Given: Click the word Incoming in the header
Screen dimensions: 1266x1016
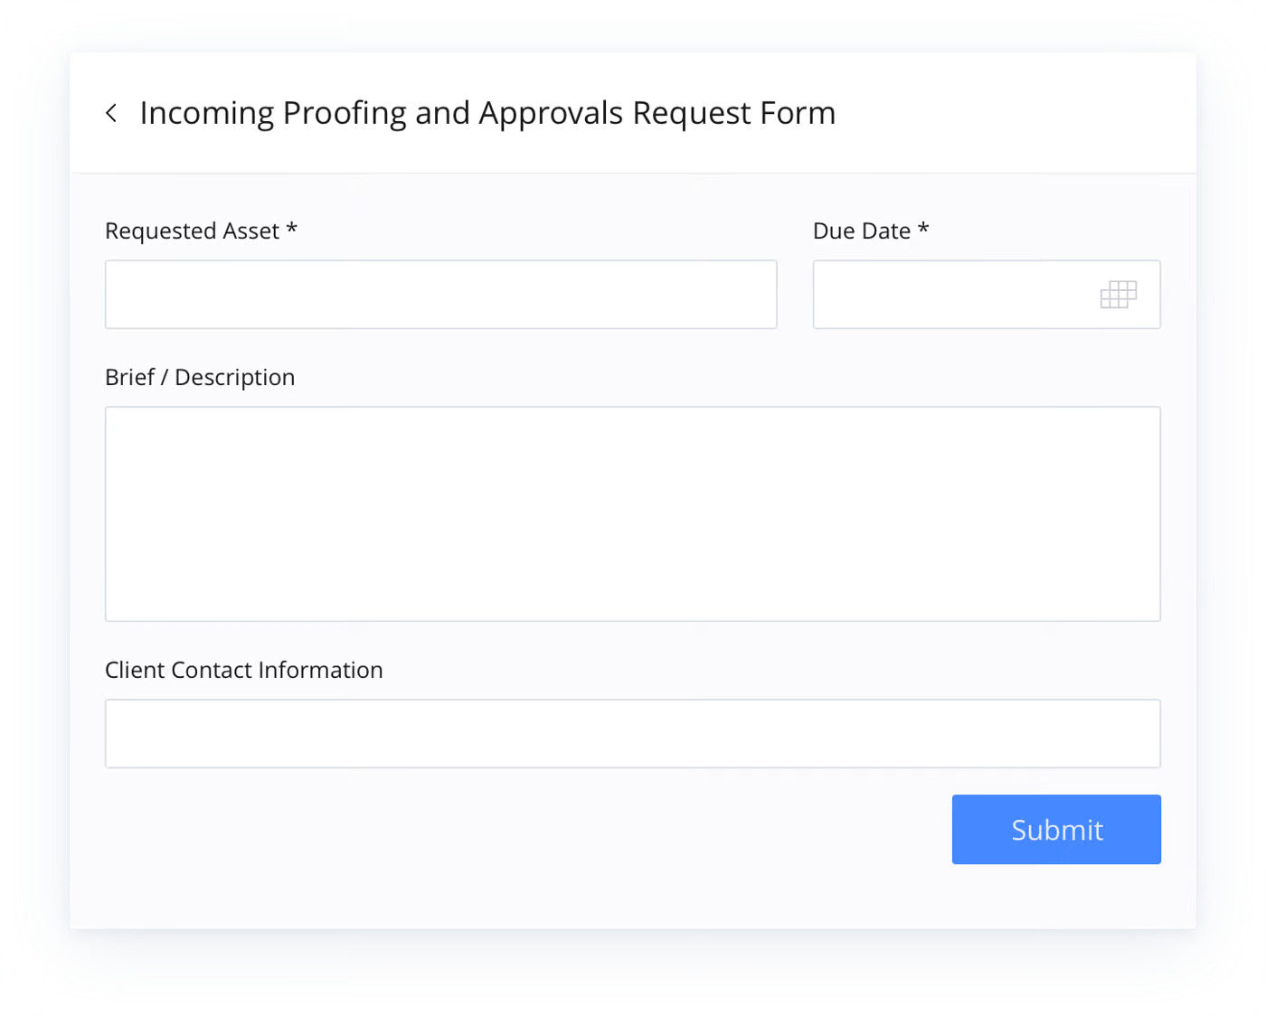Looking at the screenshot, I should [207, 115].
